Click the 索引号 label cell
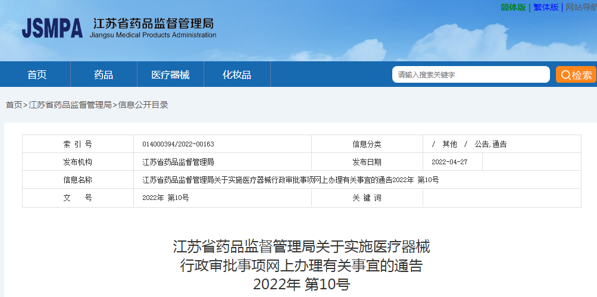The width and height of the screenshot is (597, 297). coord(77,144)
